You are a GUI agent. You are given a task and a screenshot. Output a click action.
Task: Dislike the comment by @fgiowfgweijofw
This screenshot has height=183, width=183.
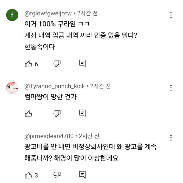click(x=57, y=64)
